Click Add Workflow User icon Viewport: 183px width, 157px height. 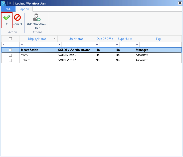(37, 17)
